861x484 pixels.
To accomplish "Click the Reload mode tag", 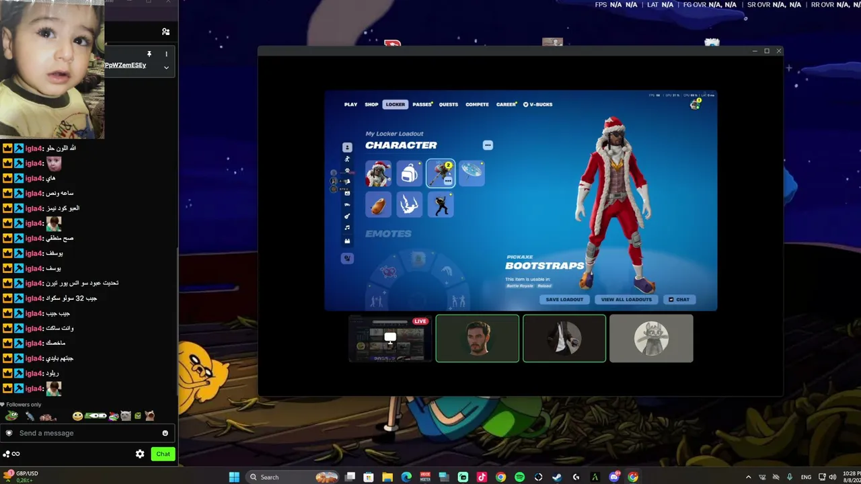I will (x=544, y=286).
